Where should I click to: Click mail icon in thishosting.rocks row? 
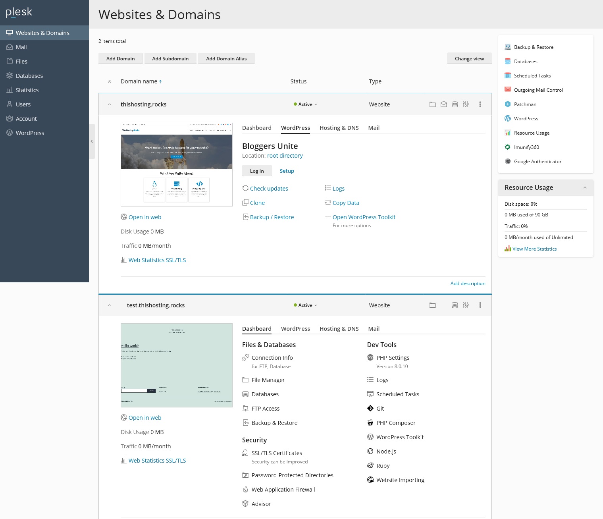(x=444, y=104)
